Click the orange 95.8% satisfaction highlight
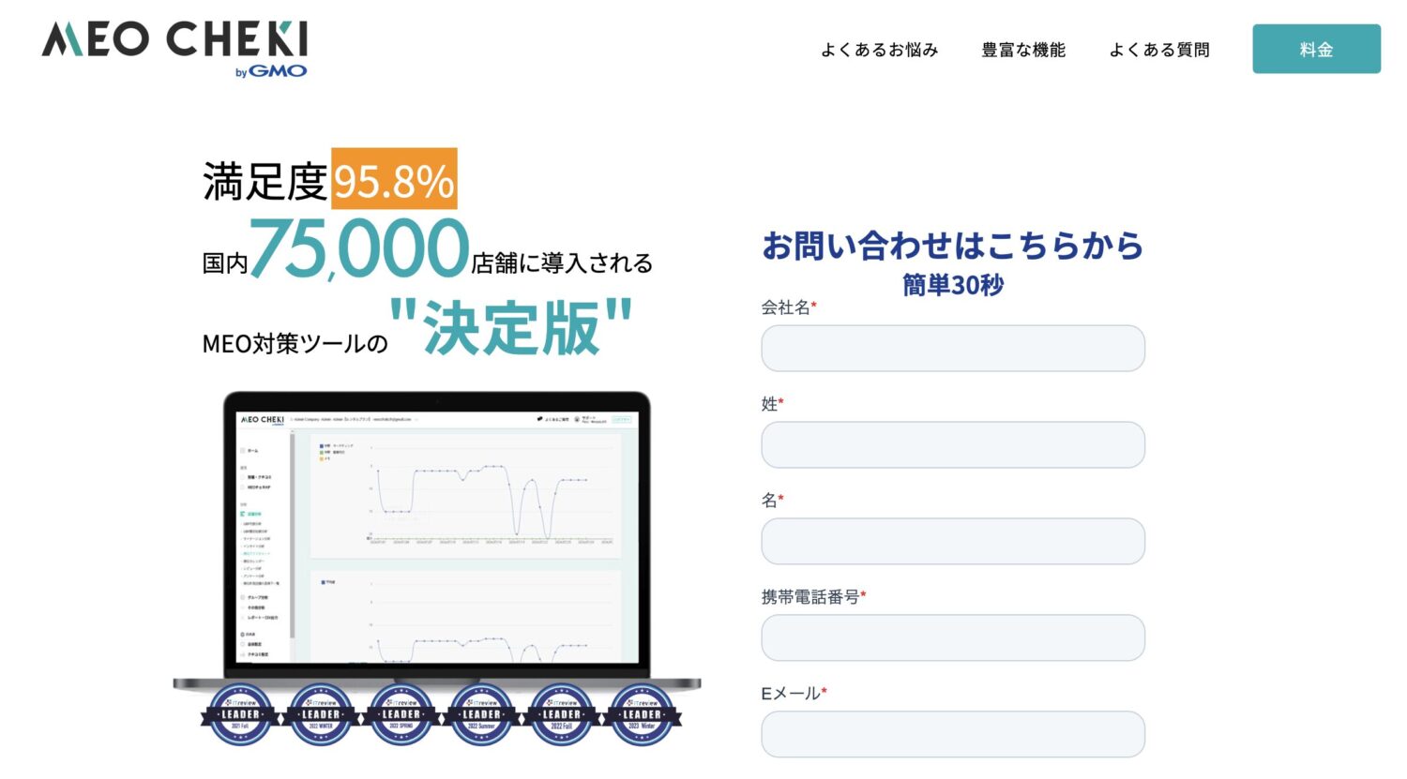 (394, 179)
